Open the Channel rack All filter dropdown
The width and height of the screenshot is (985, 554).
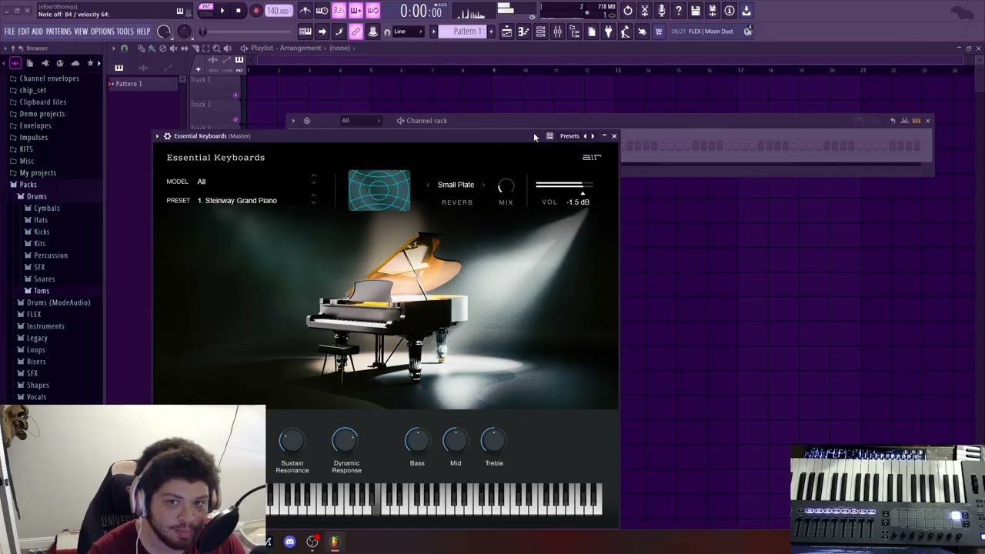click(x=359, y=121)
